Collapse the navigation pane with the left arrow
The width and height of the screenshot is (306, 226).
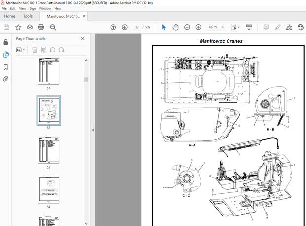pos(93,130)
